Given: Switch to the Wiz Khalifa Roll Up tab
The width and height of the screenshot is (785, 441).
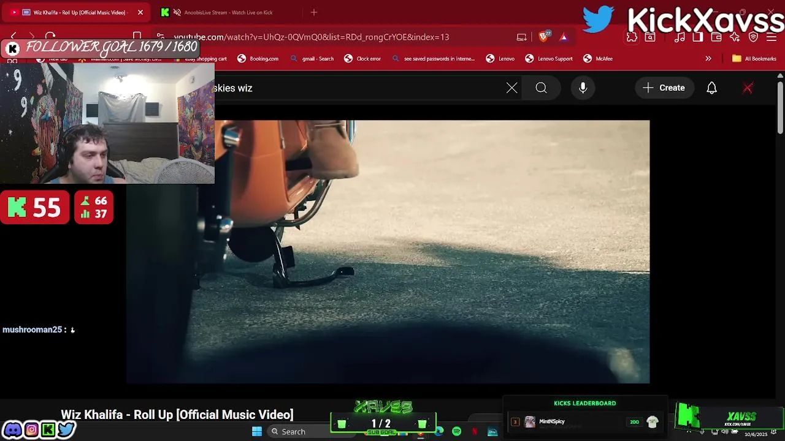Looking at the screenshot, I should click(77, 12).
